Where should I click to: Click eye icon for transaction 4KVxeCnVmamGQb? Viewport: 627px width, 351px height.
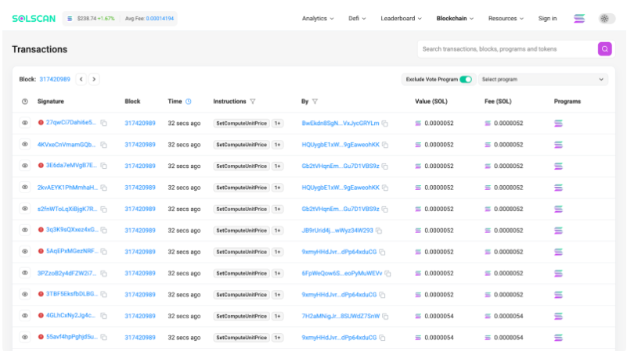click(x=24, y=145)
